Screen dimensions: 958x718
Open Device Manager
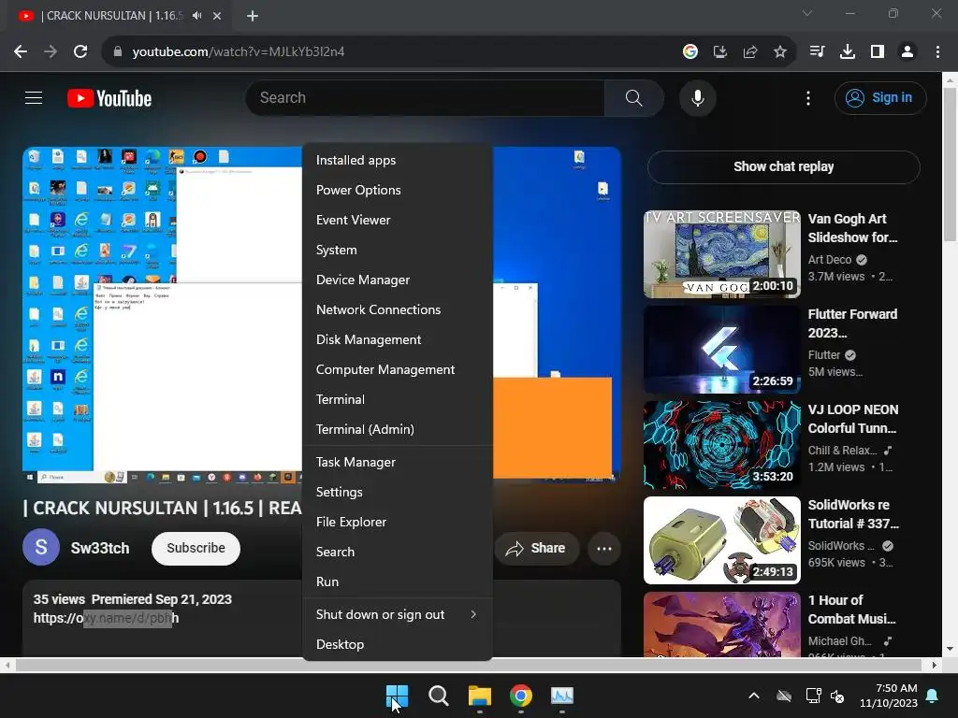coord(397,280)
